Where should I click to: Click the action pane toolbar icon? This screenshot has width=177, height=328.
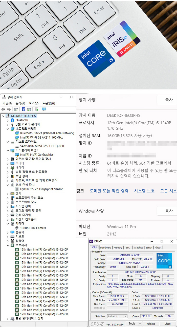click(x=29, y=109)
